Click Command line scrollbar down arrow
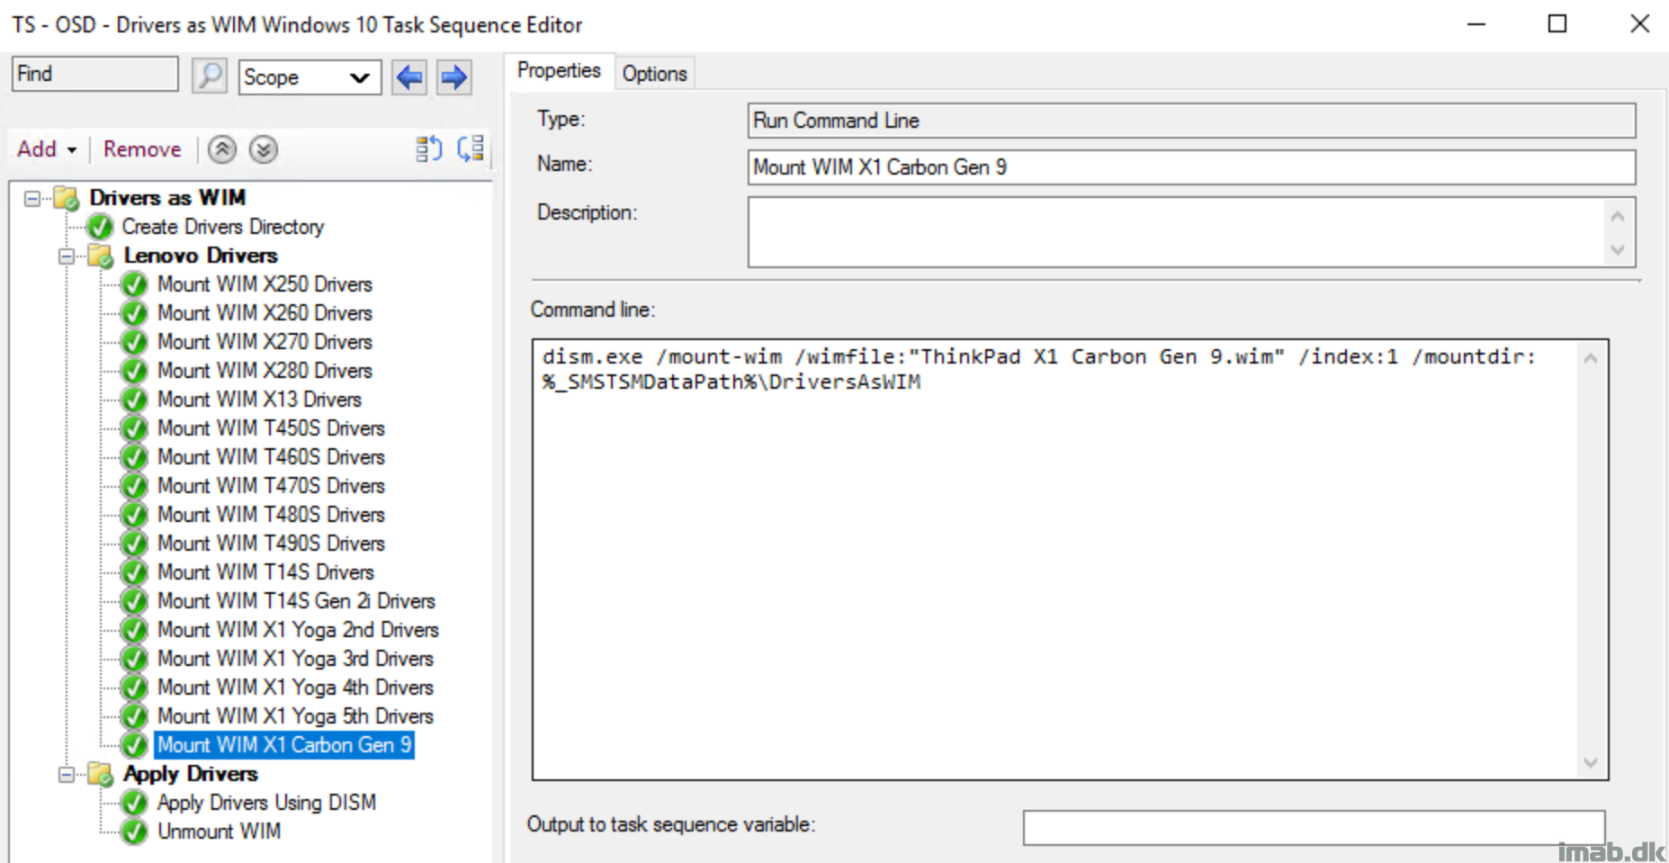 tap(1591, 763)
